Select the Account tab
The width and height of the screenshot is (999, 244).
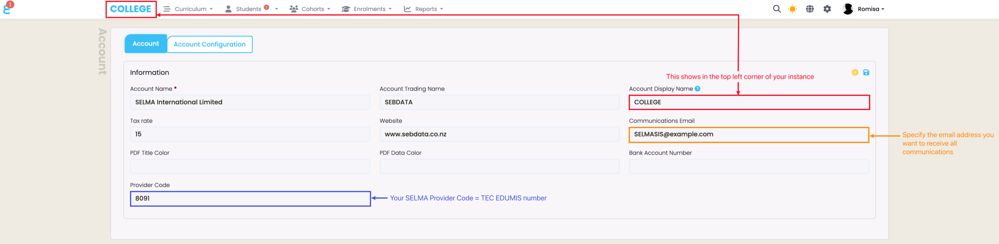(146, 44)
